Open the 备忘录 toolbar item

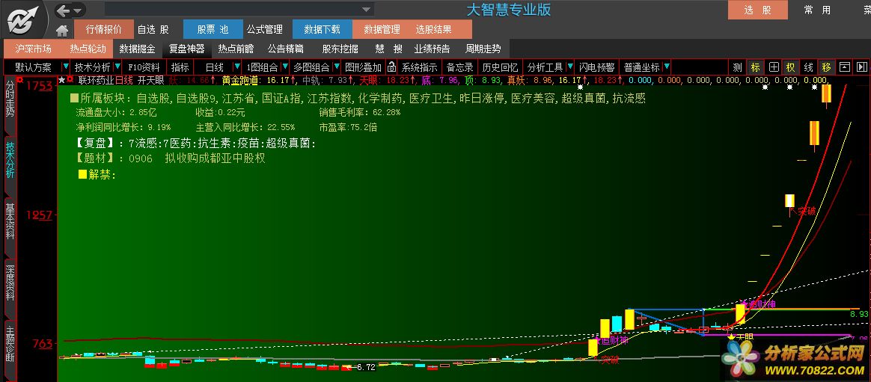[459, 67]
